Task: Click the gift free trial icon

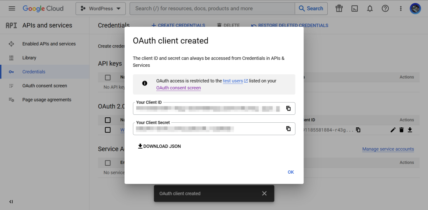Action: tap(339, 8)
